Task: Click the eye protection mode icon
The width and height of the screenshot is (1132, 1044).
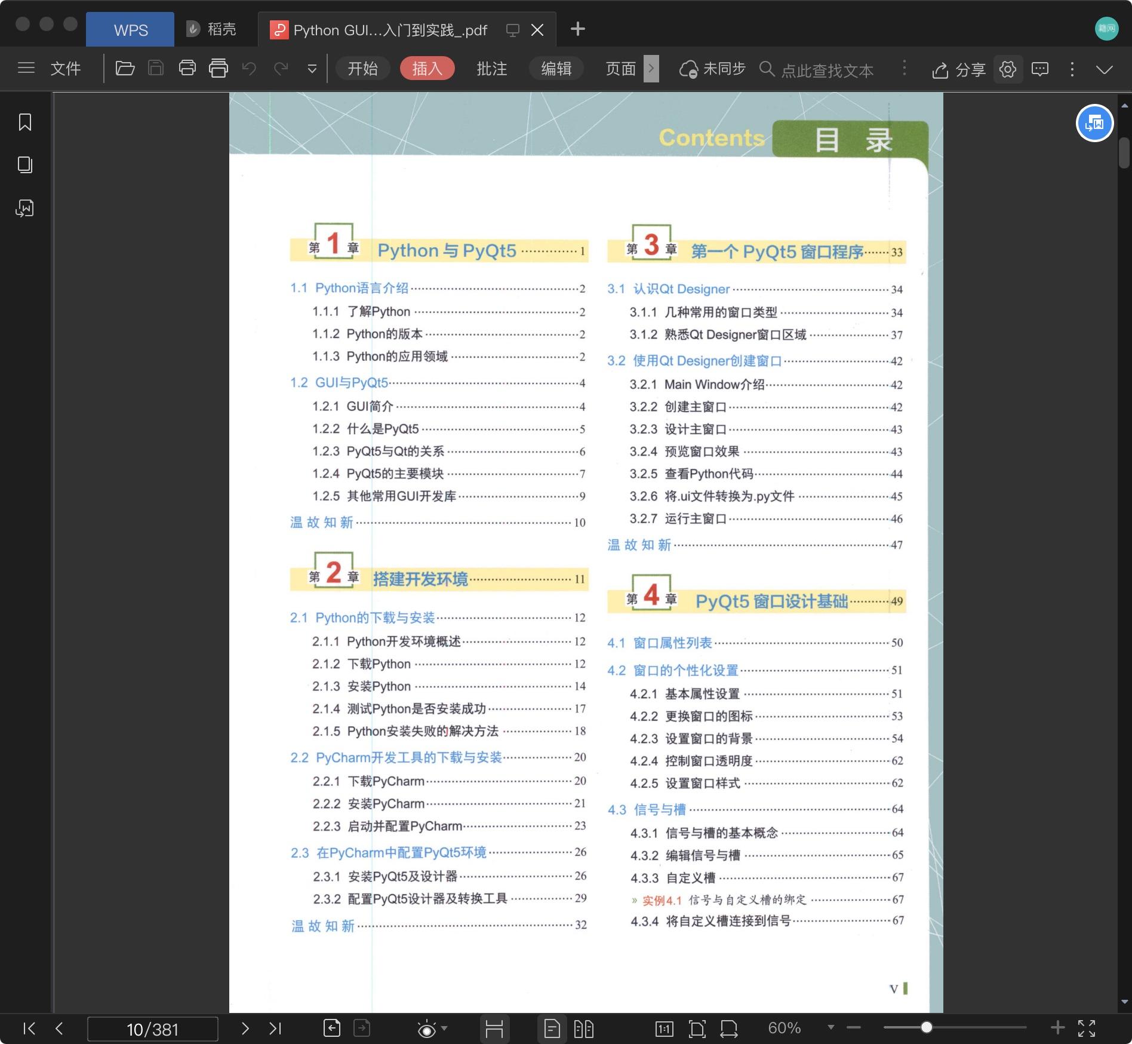Action: (x=427, y=1028)
